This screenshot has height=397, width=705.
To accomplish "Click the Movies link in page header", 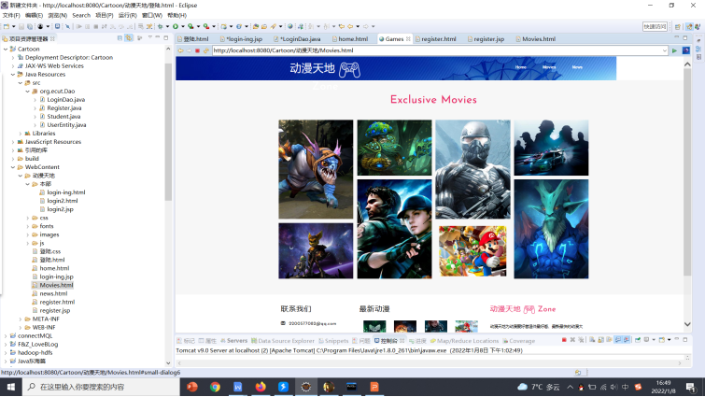I will pyautogui.click(x=549, y=67).
